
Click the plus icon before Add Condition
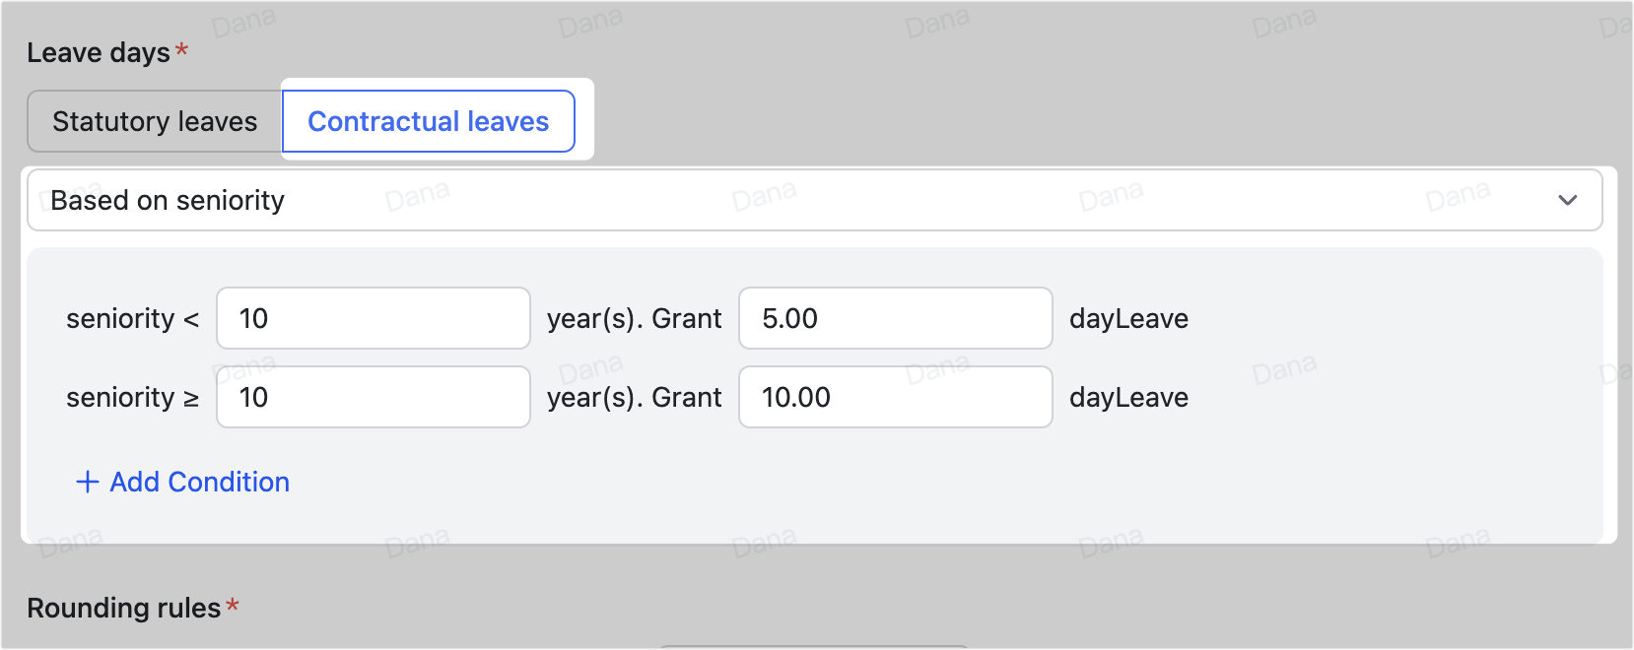pyautogui.click(x=87, y=483)
